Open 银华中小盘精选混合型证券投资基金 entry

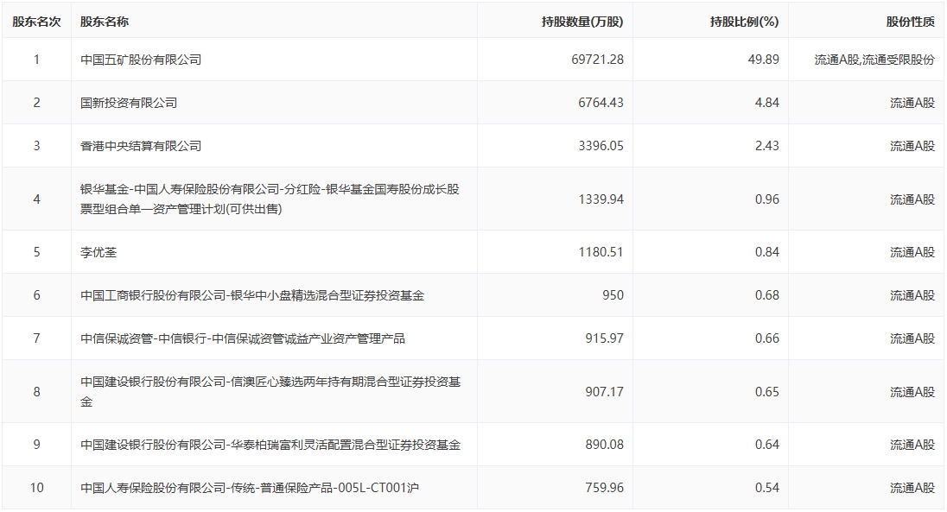pos(252,295)
